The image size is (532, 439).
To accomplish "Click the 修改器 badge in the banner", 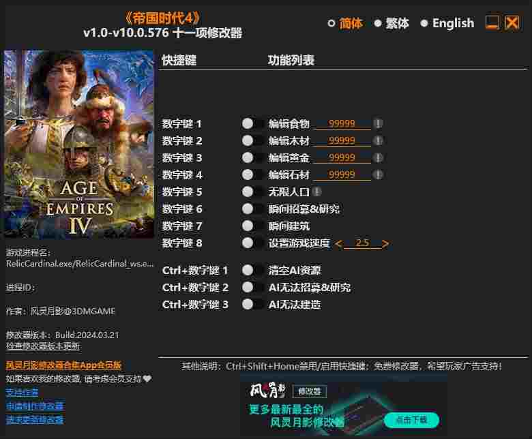I will (x=310, y=391).
